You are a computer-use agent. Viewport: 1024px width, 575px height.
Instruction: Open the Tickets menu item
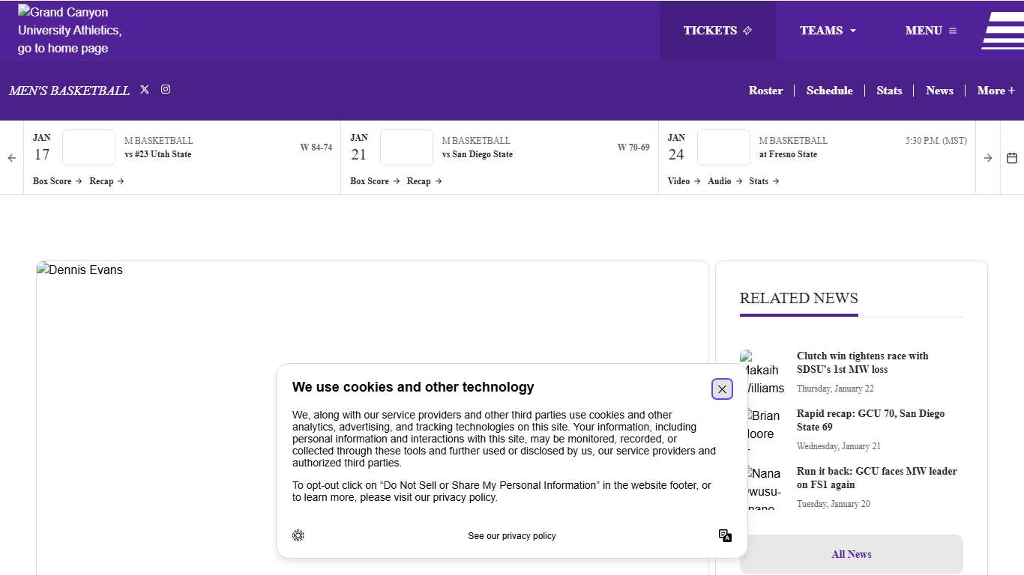click(x=717, y=31)
